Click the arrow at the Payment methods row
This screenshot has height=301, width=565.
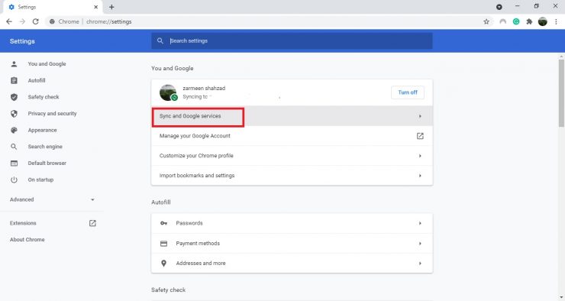[420, 244]
